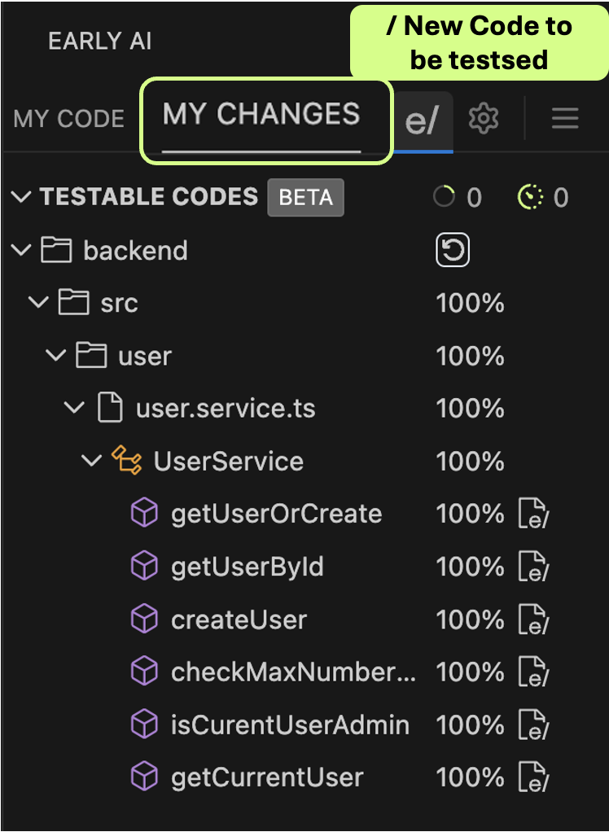This screenshot has width=609, height=832.
Task: Generate tests icon for isCurentUserAdmin
Action: click(x=533, y=725)
